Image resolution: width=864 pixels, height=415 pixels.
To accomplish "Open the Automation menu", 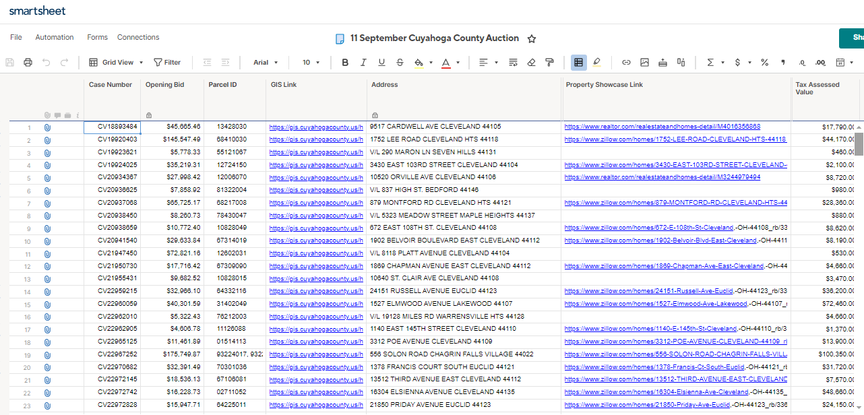I will (x=55, y=38).
